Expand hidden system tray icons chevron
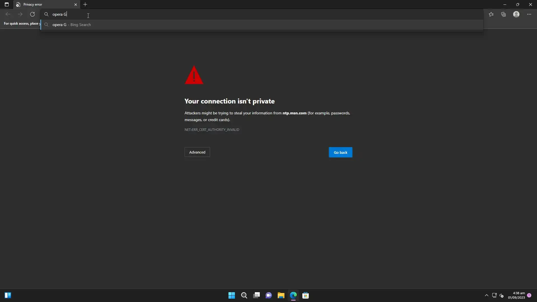This screenshot has height=302, width=537. (486, 295)
